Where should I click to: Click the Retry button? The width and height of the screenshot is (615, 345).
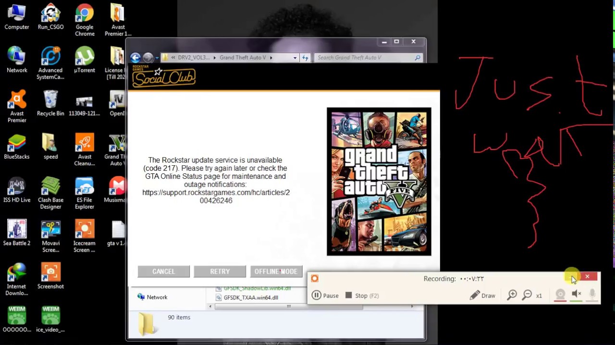click(220, 272)
